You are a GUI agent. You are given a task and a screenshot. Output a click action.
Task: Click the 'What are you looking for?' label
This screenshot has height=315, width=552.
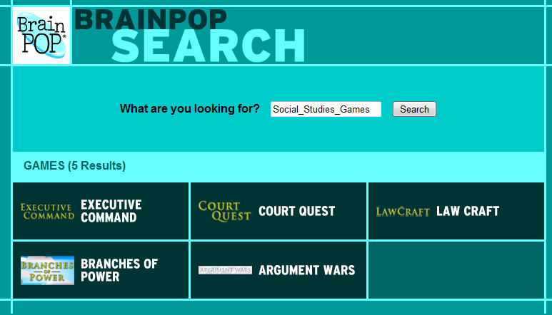click(x=190, y=108)
